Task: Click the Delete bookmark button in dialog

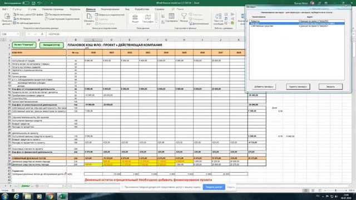Action: pos(298,87)
